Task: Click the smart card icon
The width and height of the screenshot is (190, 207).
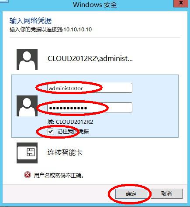Action: pos(27,153)
